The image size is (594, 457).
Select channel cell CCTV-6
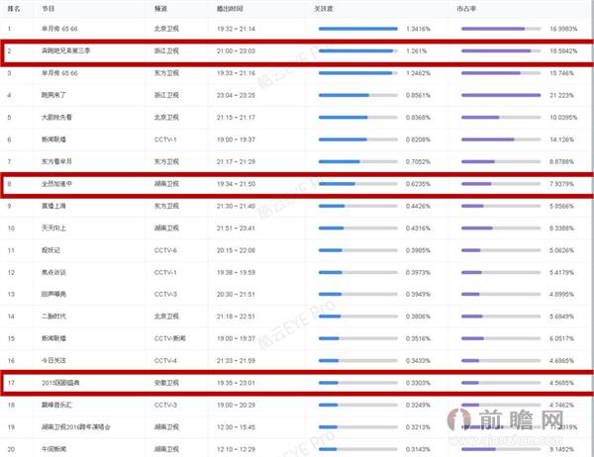point(165,250)
